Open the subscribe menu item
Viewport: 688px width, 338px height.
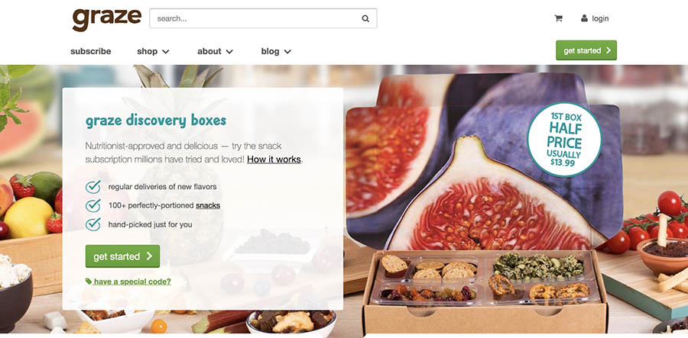point(91,51)
